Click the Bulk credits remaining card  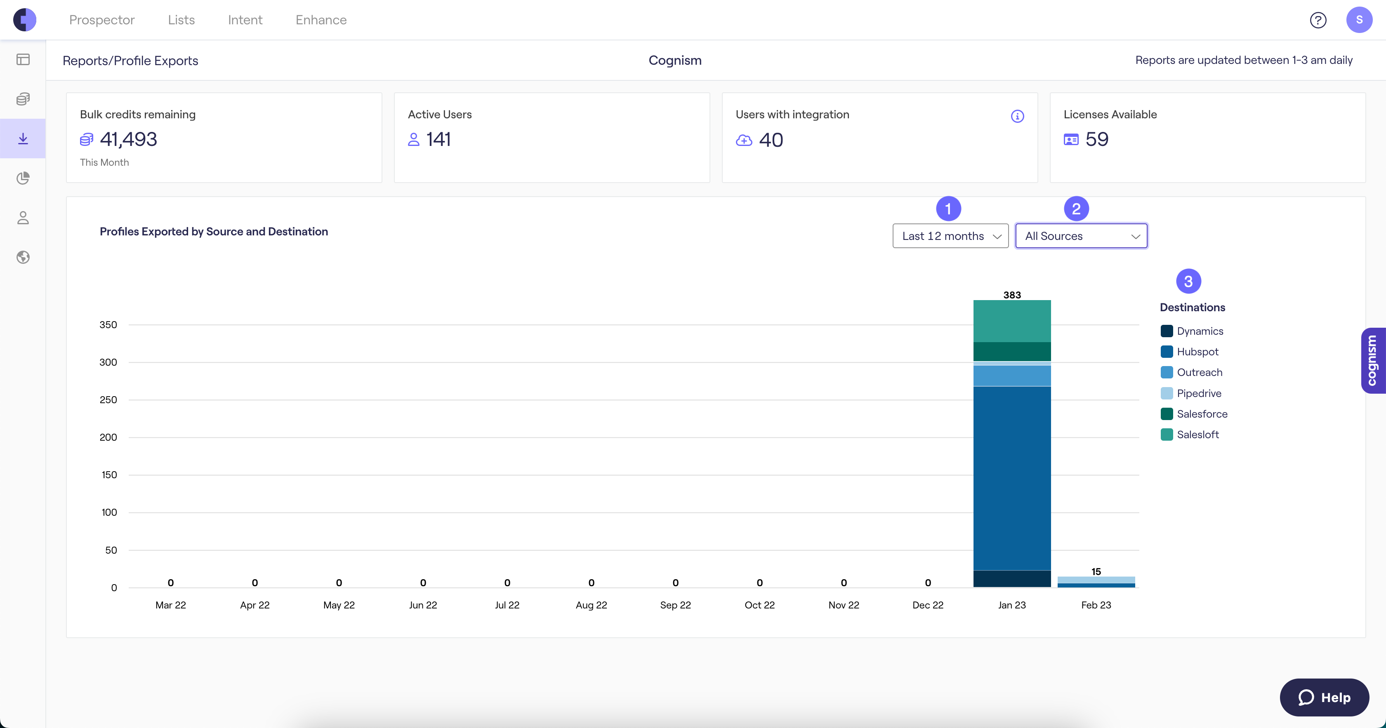click(x=224, y=138)
